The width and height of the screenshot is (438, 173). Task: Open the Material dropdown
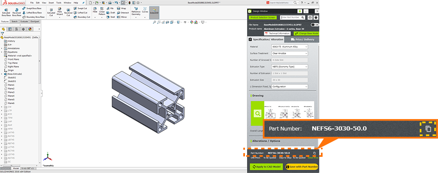[x=289, y=47]
